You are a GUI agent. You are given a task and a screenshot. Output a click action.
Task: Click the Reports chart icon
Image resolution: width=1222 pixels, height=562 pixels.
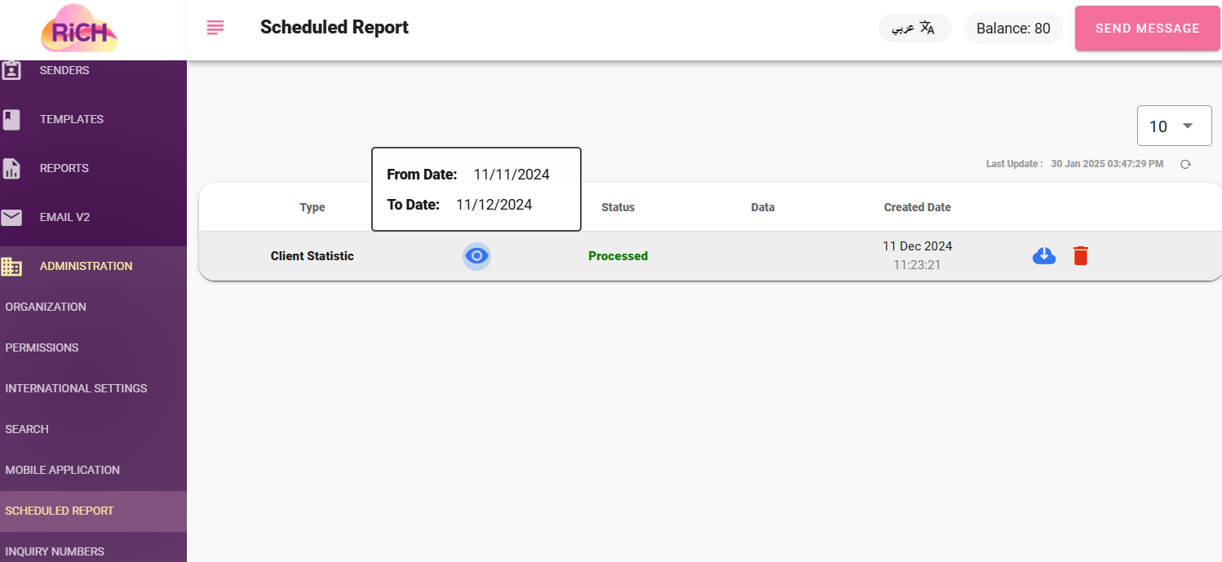pos(11,169)
